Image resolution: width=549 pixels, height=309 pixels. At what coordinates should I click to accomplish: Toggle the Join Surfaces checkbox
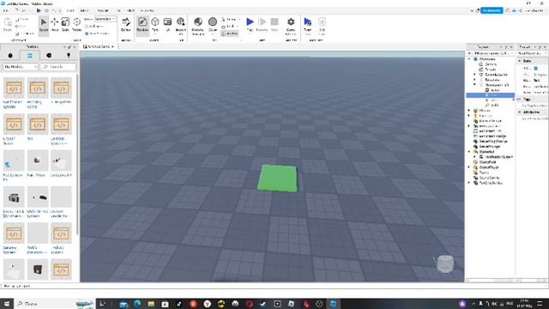(87, 33)
